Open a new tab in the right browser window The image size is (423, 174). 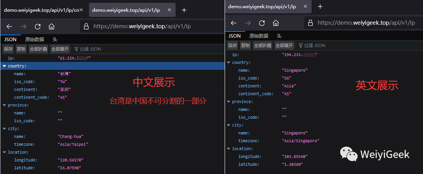[320, 7]
